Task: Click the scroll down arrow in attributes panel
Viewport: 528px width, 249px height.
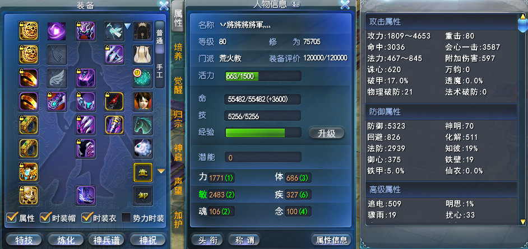Action: [522, 222]
